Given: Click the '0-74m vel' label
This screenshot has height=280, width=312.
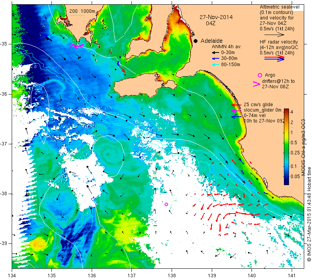Looking at the screenshot, I should click(x=255, y=115).
